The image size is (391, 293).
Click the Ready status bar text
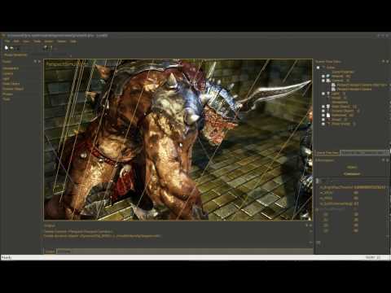coord(7,257)
